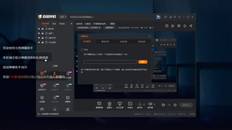
Task: Select the first scene tab (orange)
Action: [x=45, y=24]
